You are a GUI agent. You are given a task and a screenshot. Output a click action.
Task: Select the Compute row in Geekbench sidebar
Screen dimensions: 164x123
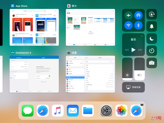19,76
